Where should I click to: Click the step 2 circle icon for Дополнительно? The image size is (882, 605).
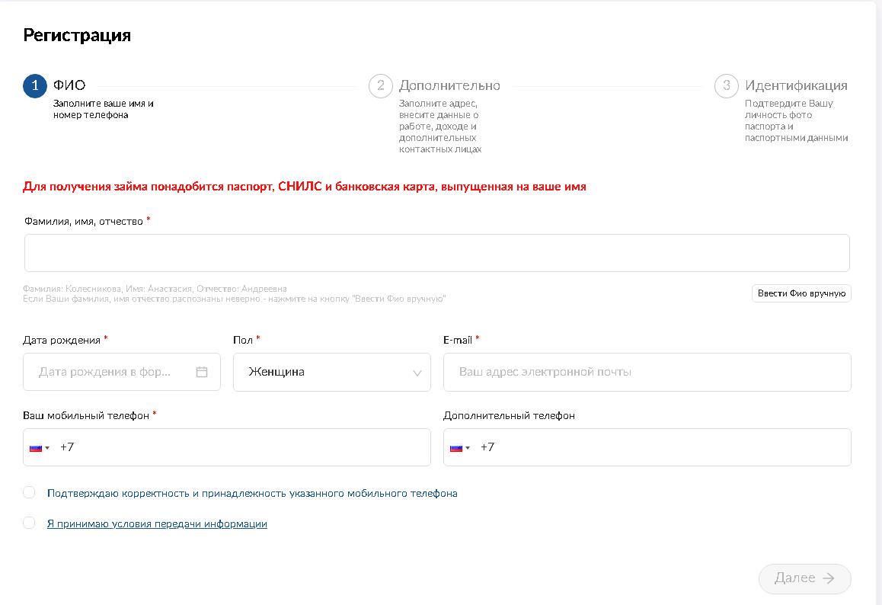[x=381, y=86]
